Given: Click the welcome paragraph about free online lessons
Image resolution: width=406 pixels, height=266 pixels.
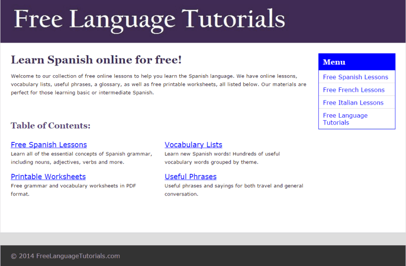Looking at the screenshot, I should coord(158,84).
